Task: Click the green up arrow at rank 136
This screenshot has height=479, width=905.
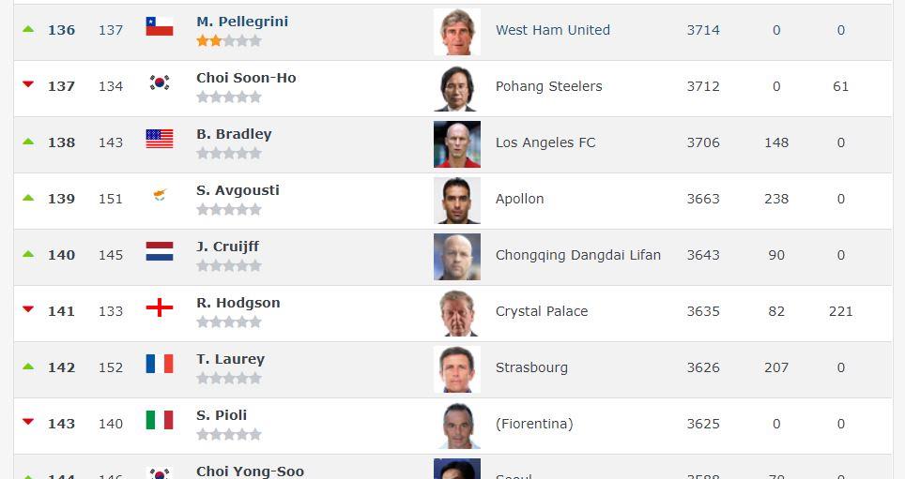Action: click(x=28, y=29)
